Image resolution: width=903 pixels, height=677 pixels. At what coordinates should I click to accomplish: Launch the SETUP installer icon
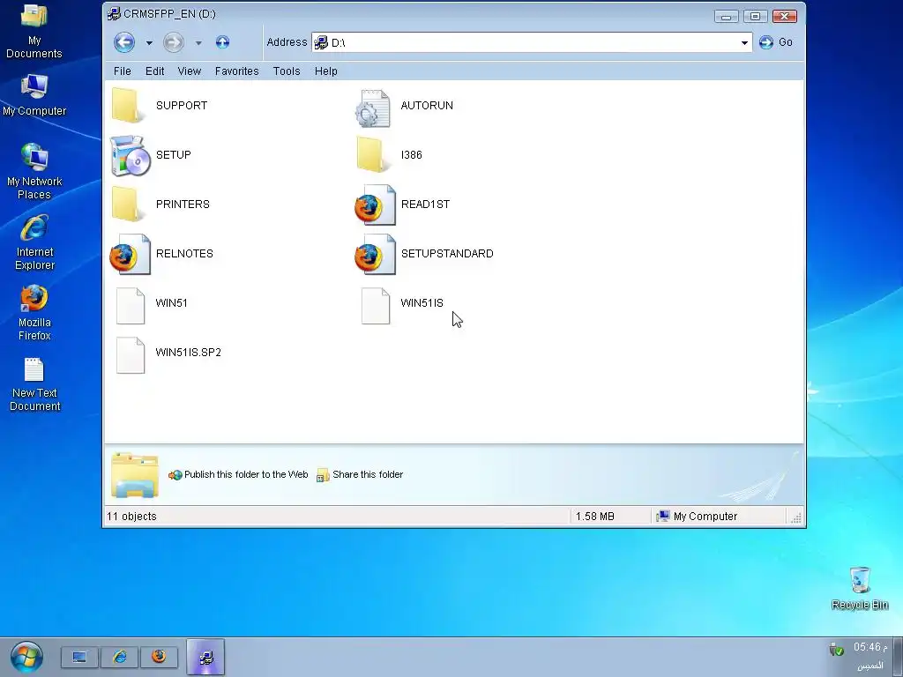click(131, 155)
